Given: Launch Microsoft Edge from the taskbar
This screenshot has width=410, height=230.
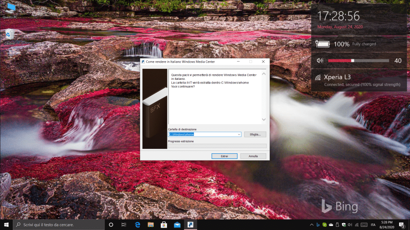Looking at the screenshot, I should tap(137, 225).
